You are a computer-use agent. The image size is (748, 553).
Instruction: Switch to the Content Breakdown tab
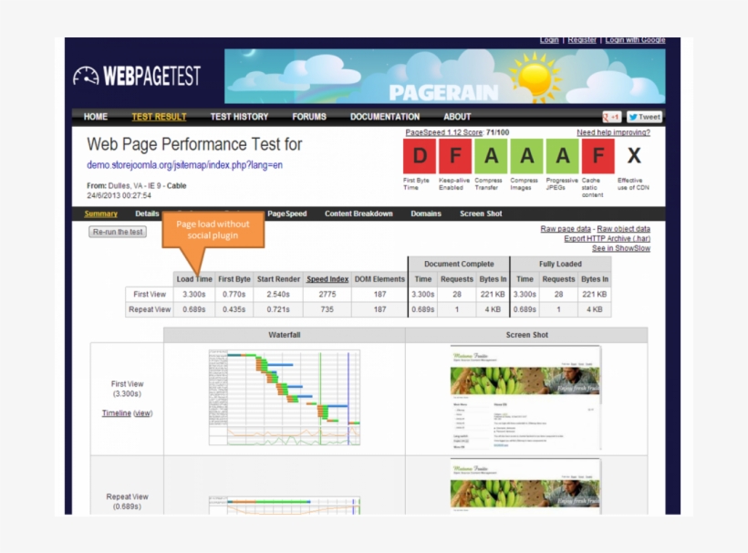[x=358, y=214]
